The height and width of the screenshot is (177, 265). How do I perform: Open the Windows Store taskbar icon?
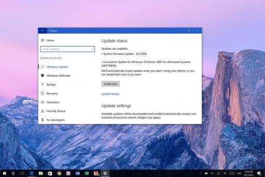point(50,173)
